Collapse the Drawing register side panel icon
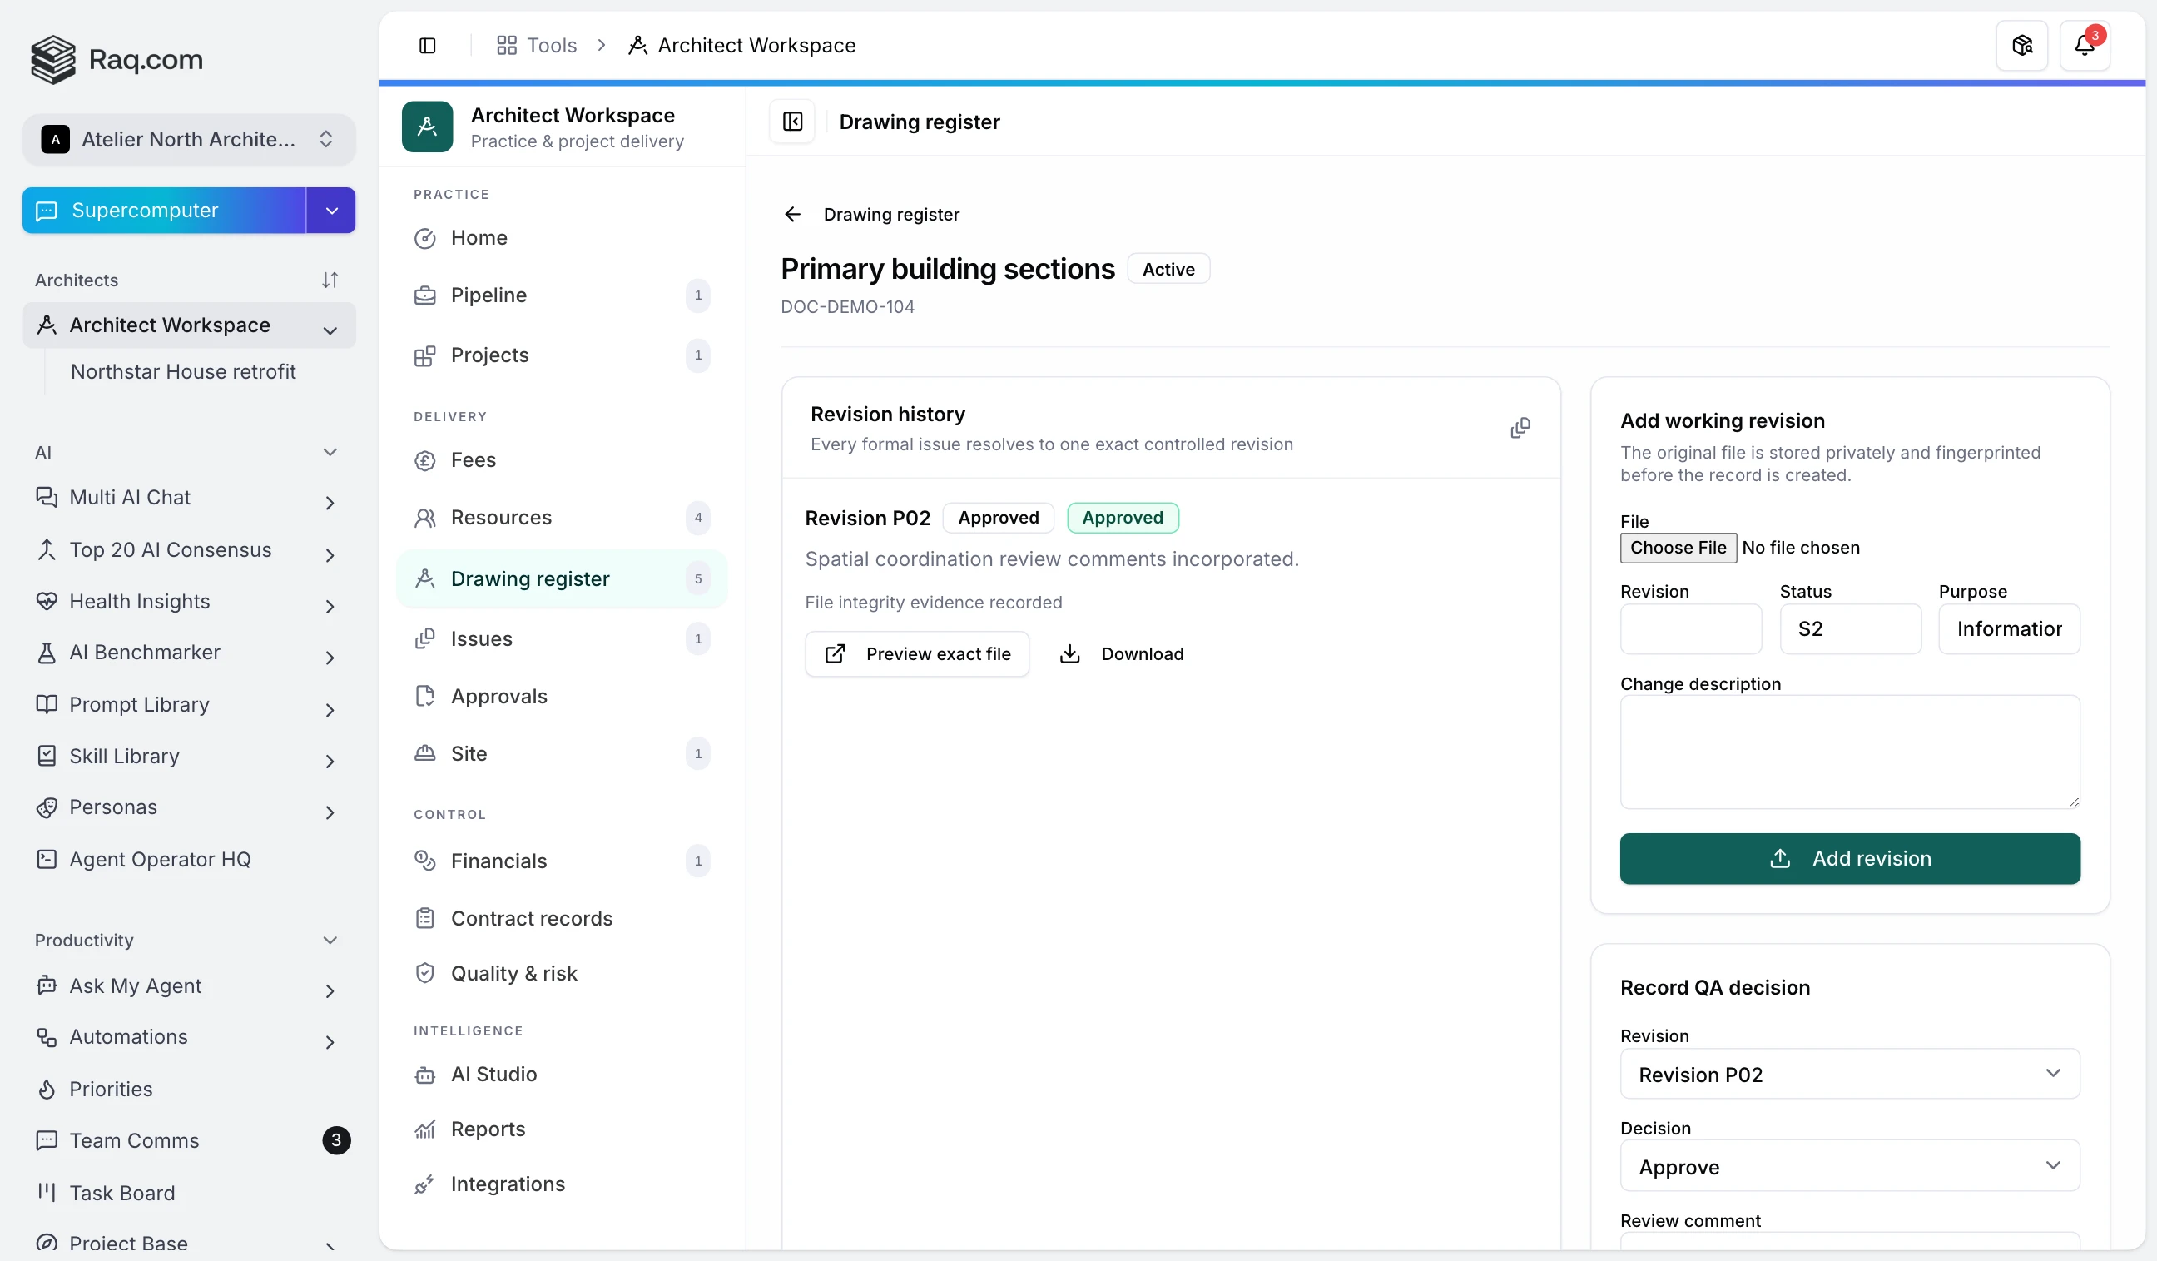The width and height of the screenshot is (2157, 1261). tap(792, 122)
